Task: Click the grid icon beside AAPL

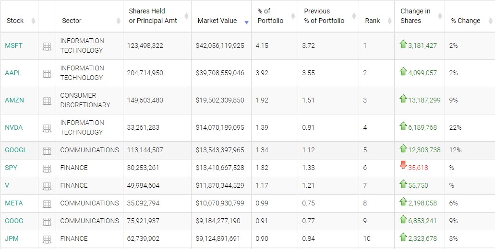Action: pos(47,74)
